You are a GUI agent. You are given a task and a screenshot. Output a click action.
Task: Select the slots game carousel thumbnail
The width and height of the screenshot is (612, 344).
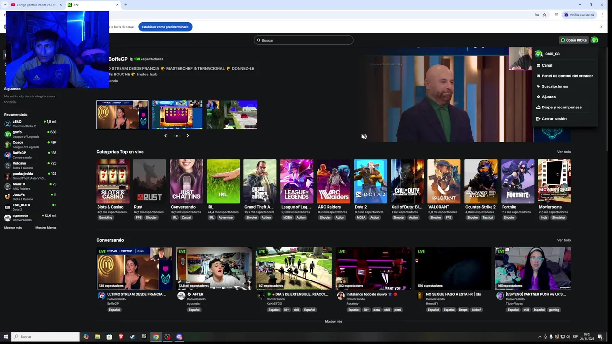(x=177, y=115)
